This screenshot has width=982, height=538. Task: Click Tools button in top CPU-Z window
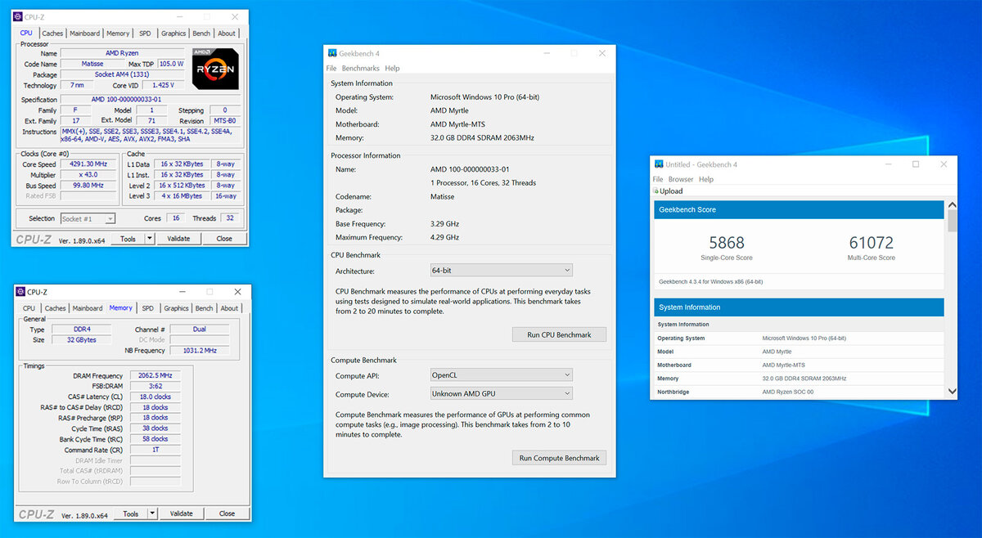coord(128,239)
